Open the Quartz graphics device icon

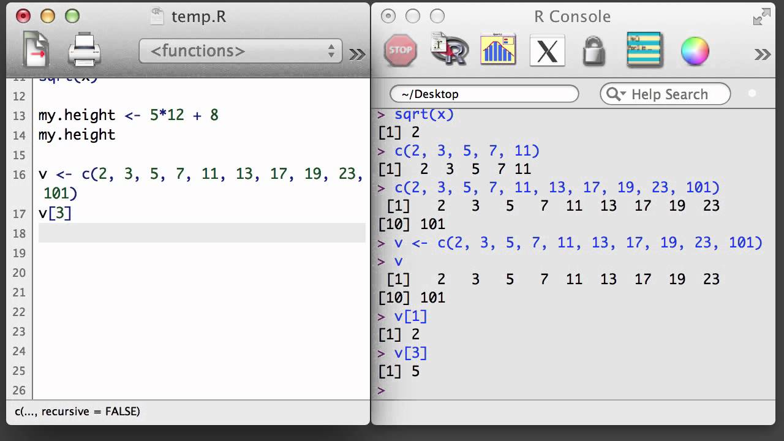coord(498,50)
